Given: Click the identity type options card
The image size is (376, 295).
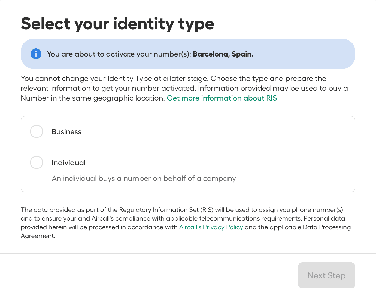Looking at the screenshot, I should pyautogui.click(x=188, y=153).
